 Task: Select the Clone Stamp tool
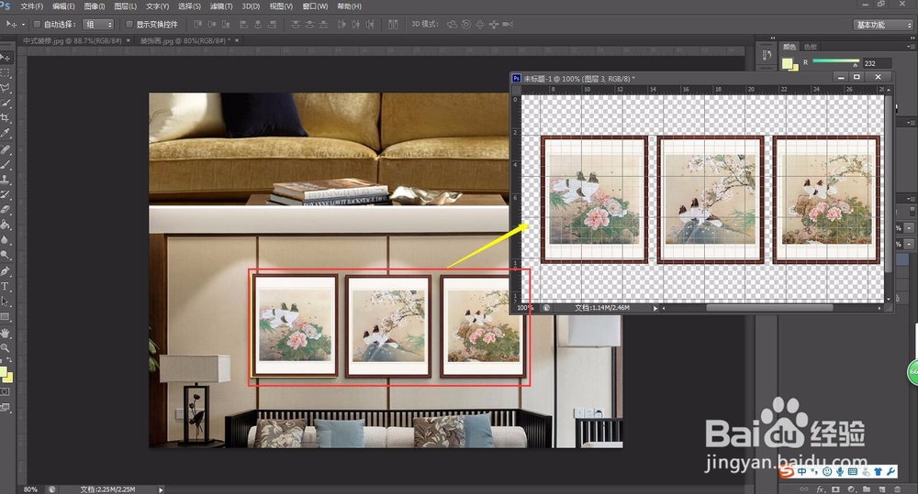tap(6, 180)
